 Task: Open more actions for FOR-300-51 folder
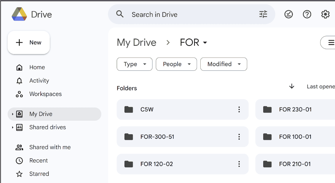click(x=239, y=137)
